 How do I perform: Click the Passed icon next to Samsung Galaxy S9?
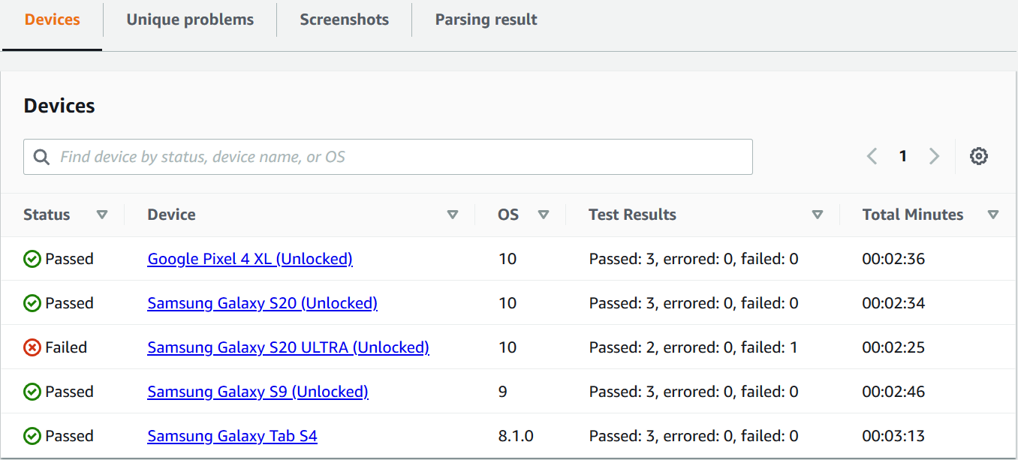[x=32, y=391]
